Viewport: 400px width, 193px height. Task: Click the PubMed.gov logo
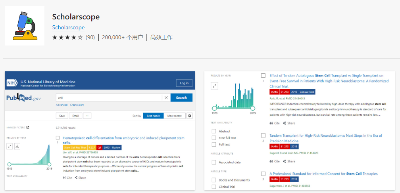point(23,98)
